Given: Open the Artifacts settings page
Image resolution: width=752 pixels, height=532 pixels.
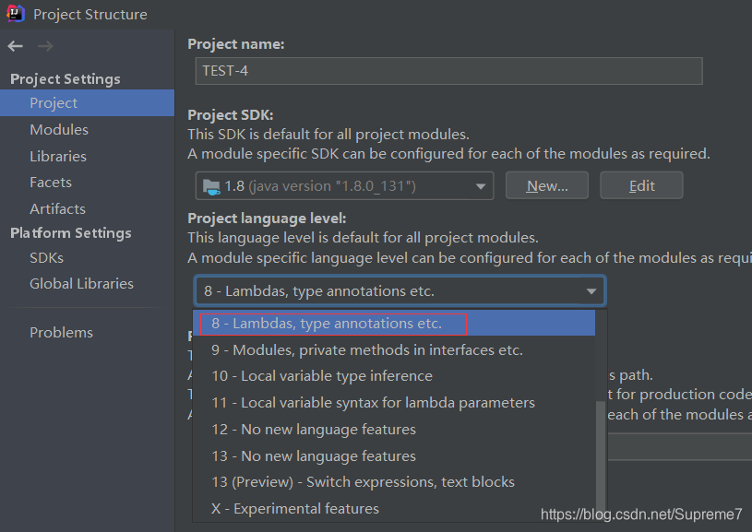Looking at the screenshot, I should 57,209.
